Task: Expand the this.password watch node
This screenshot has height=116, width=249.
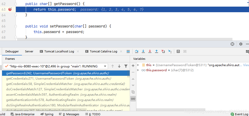Action: 138,70
